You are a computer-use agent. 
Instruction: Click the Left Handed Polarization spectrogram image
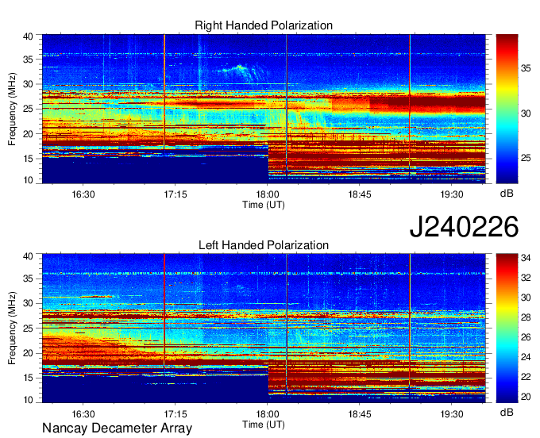(x=264, y=328)
